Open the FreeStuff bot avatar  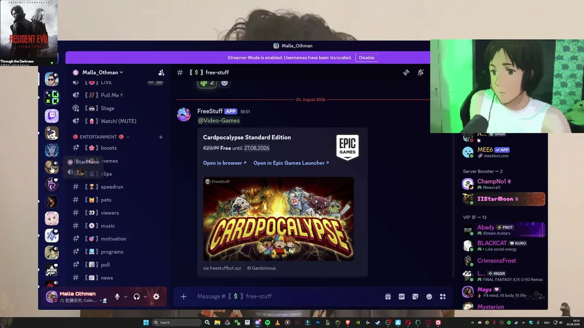click(x=184, y=115)
